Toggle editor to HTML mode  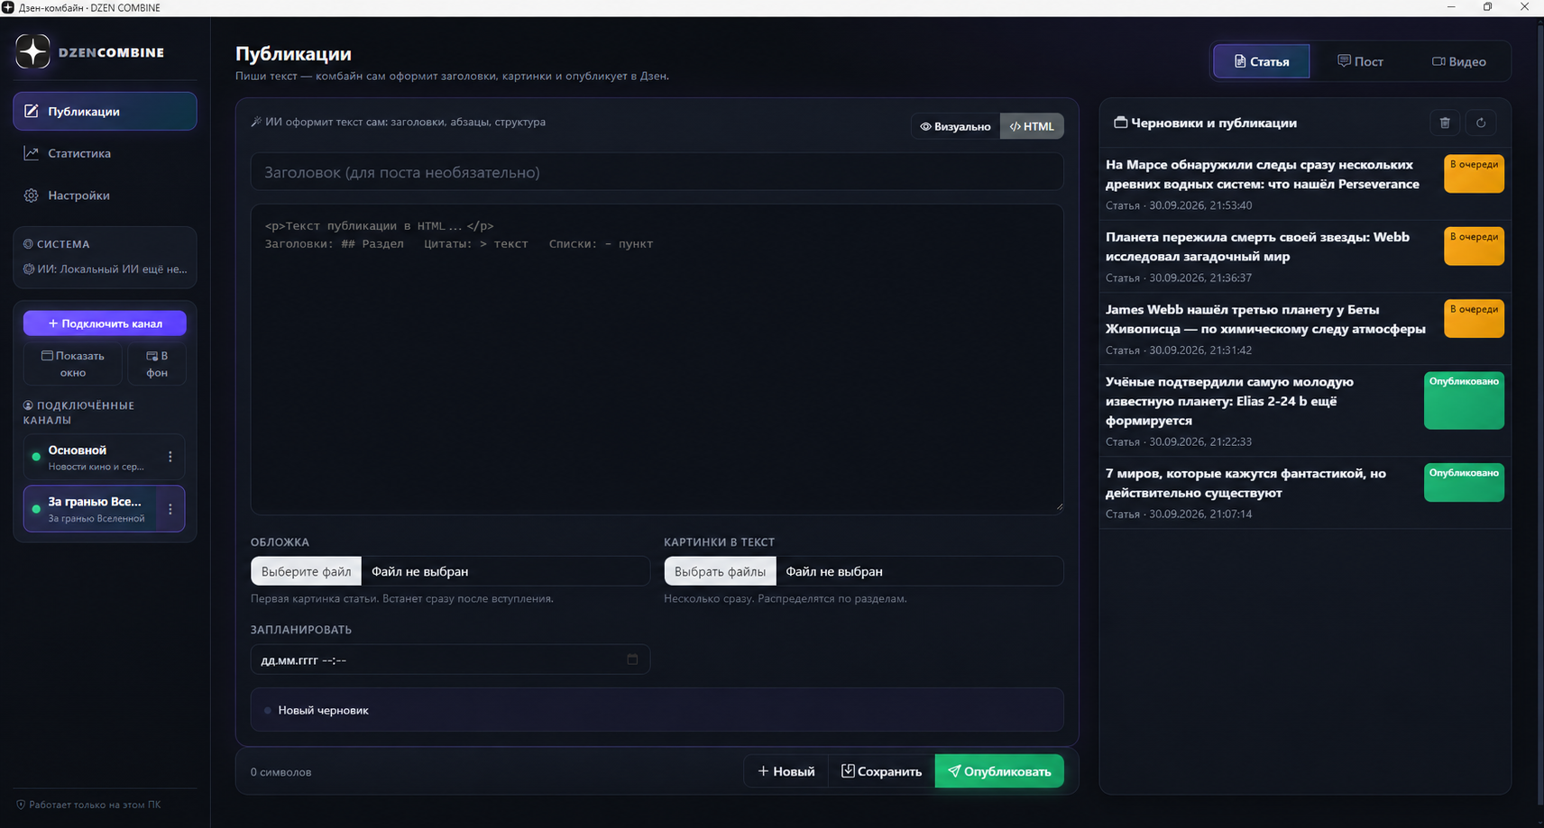click(1032, 126)
